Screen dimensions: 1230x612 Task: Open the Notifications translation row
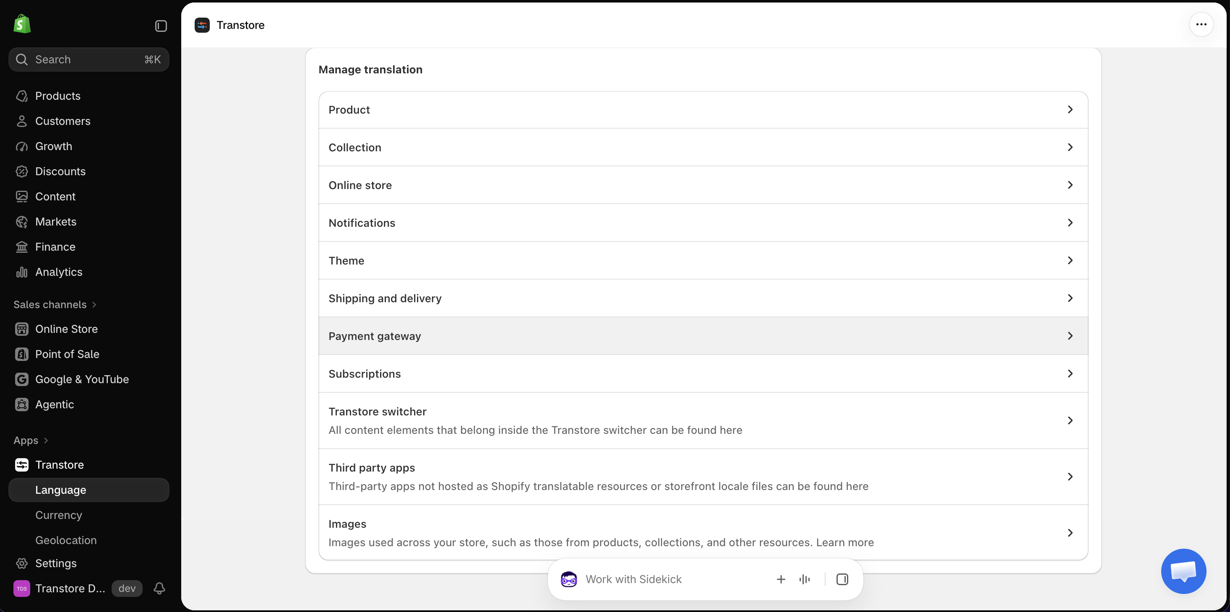pyautogui.click(x=704, y=223)
